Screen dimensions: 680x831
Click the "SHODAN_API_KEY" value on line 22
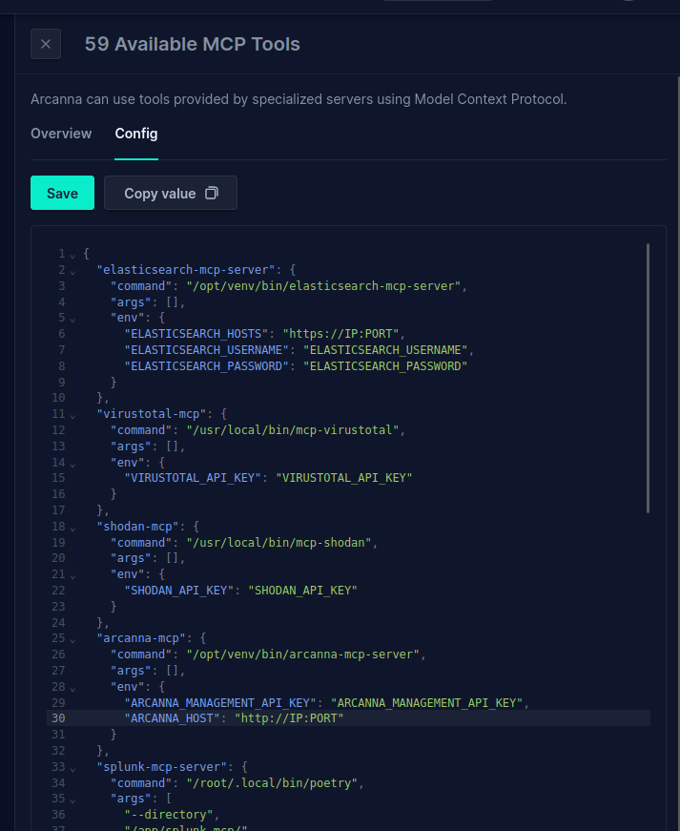[303, 591]
